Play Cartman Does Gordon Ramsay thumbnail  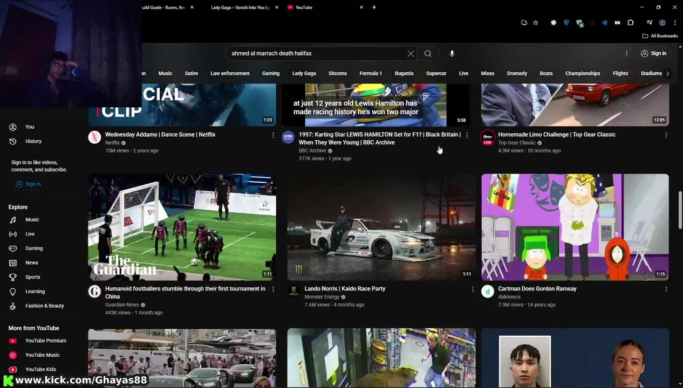coord(575,227)
